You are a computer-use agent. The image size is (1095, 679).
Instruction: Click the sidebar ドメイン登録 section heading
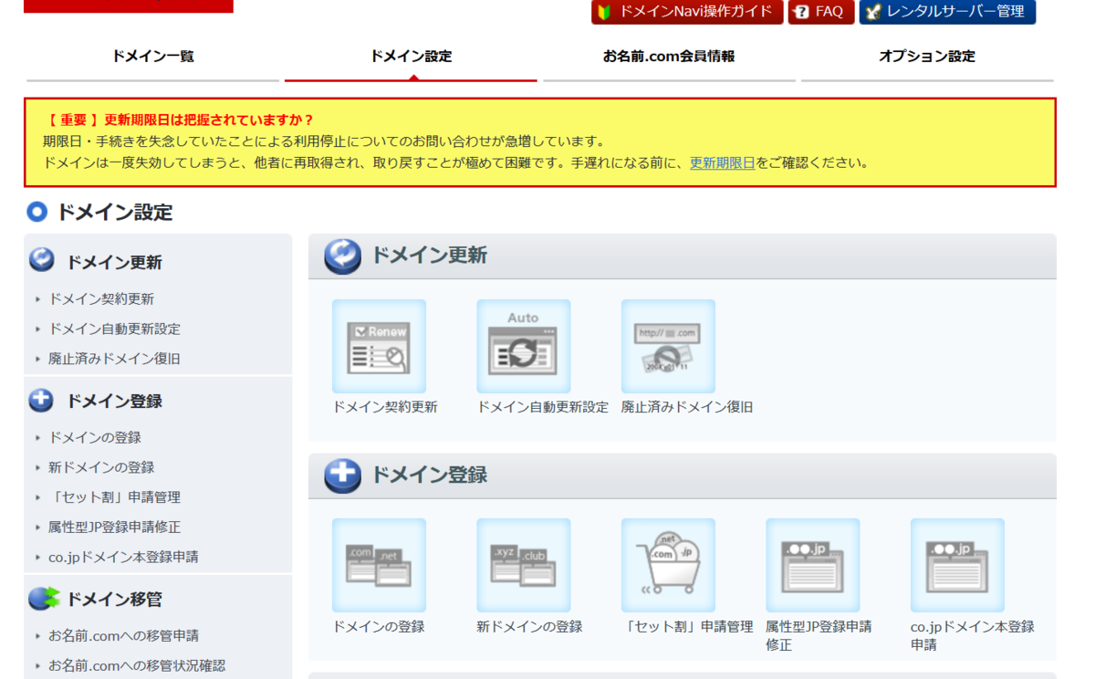(114, 402)
